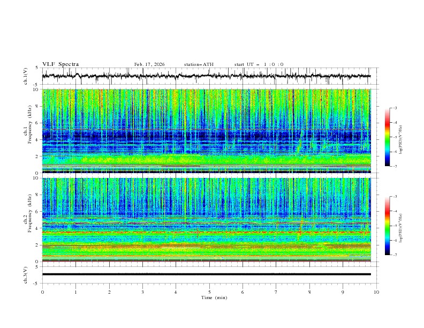424x328 pixels.
Task: Click the "-5" tick on ch.1 colorbar
Action: (x=395, y=137)
